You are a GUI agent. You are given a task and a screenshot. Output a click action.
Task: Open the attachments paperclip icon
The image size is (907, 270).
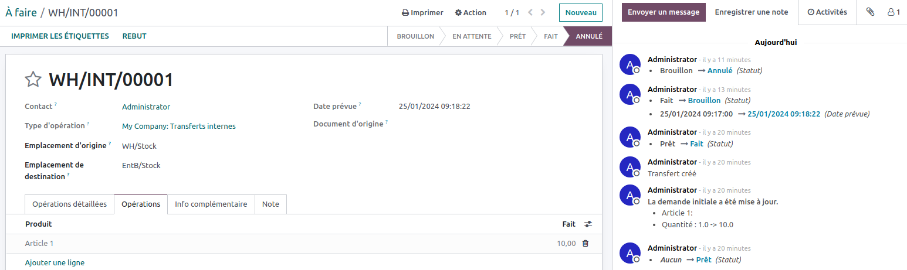869,12
